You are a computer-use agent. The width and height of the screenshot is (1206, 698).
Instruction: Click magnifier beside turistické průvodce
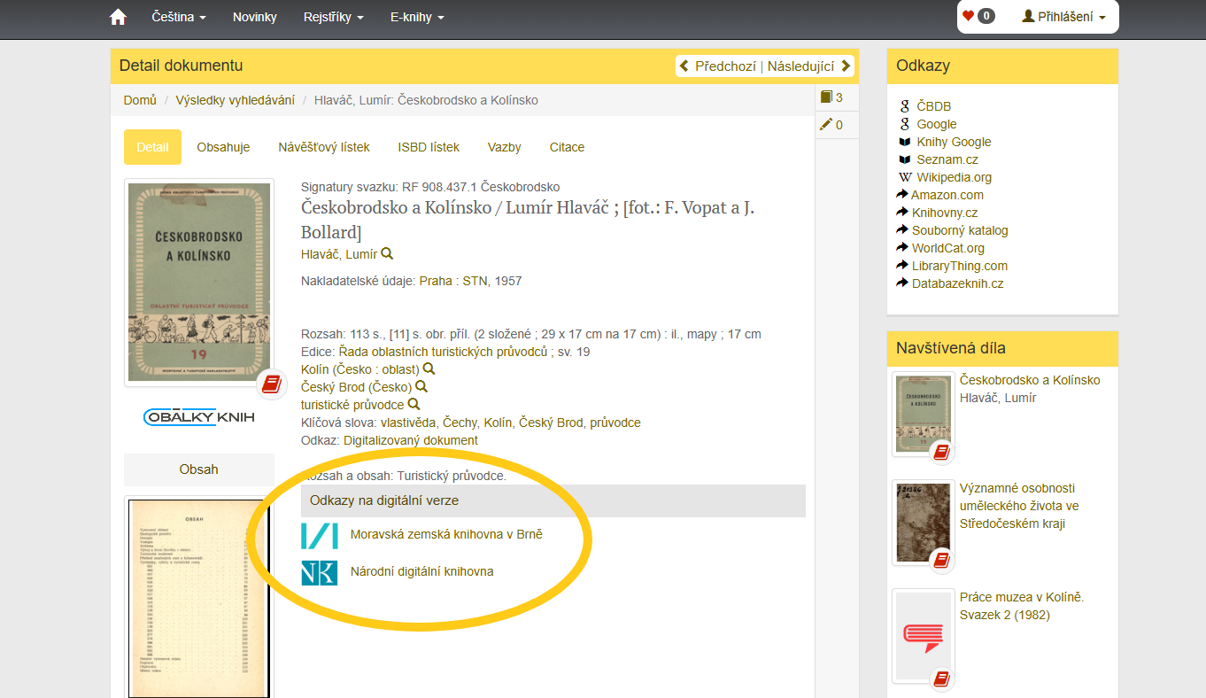(414, 405)
